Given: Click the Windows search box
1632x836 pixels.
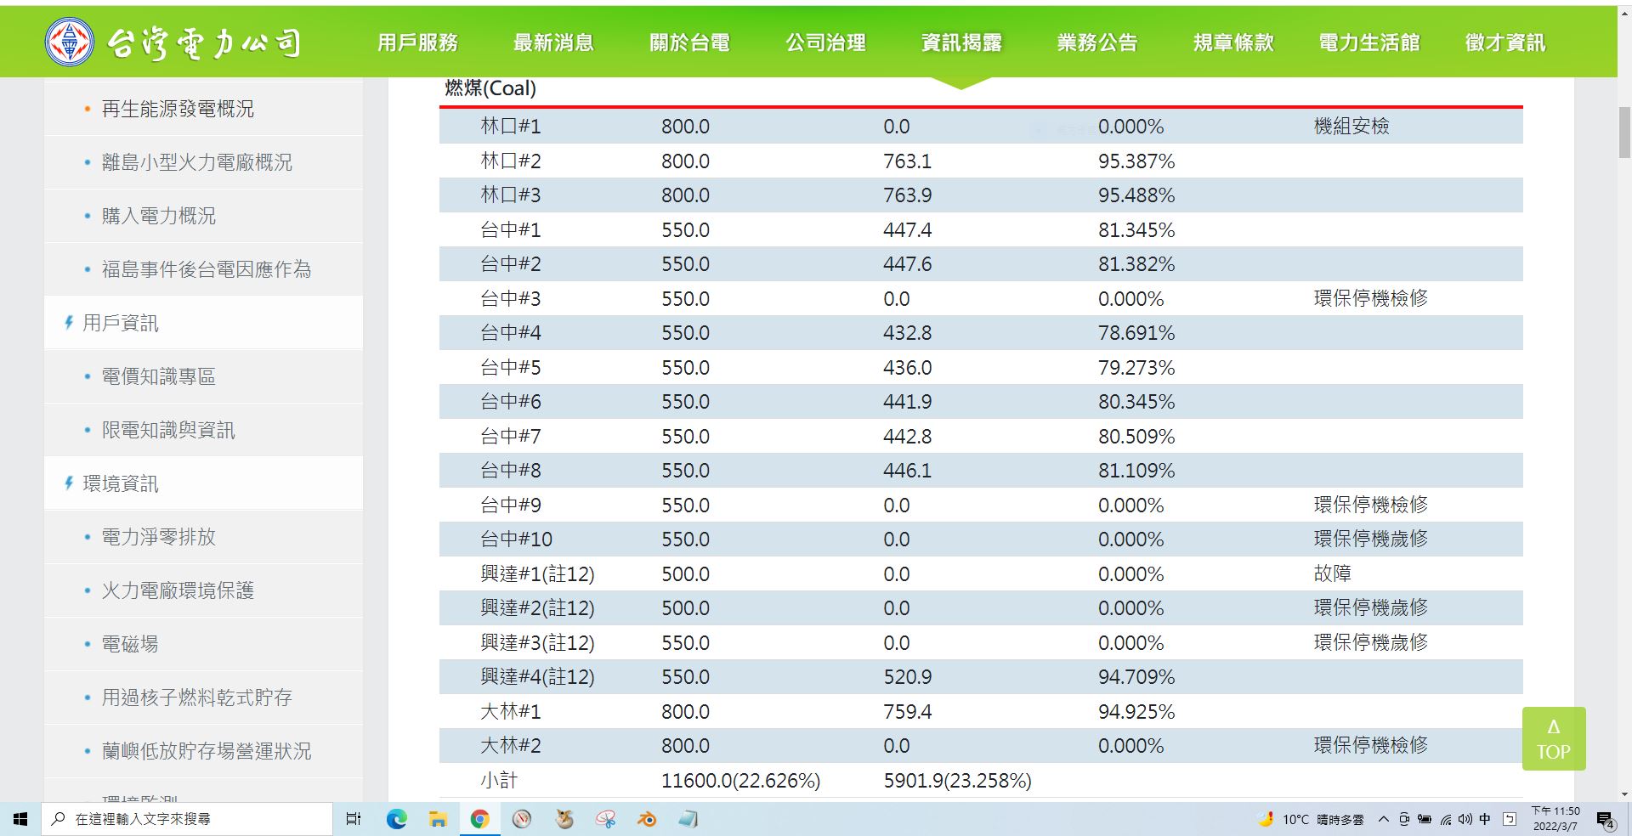Looking at the screenshot, I should [x=187, y=819].
